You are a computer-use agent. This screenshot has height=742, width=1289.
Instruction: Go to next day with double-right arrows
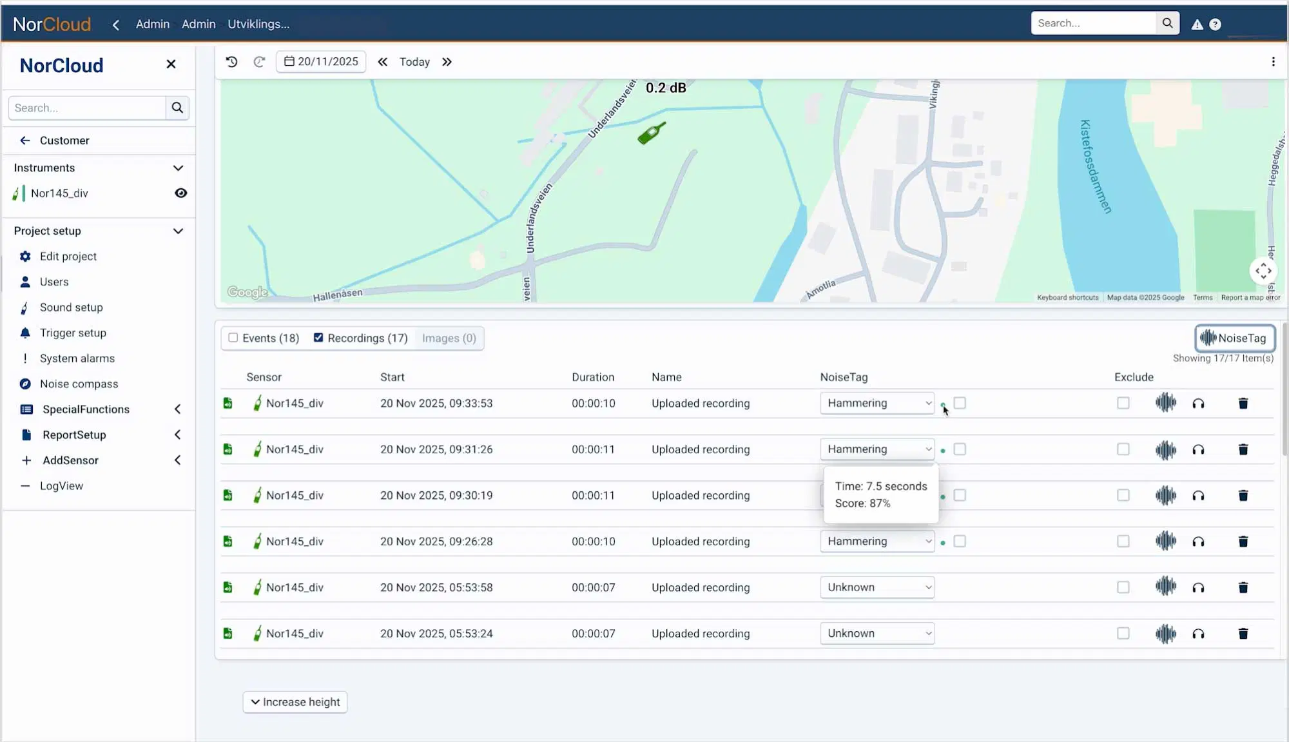click(x=447, y=62)
